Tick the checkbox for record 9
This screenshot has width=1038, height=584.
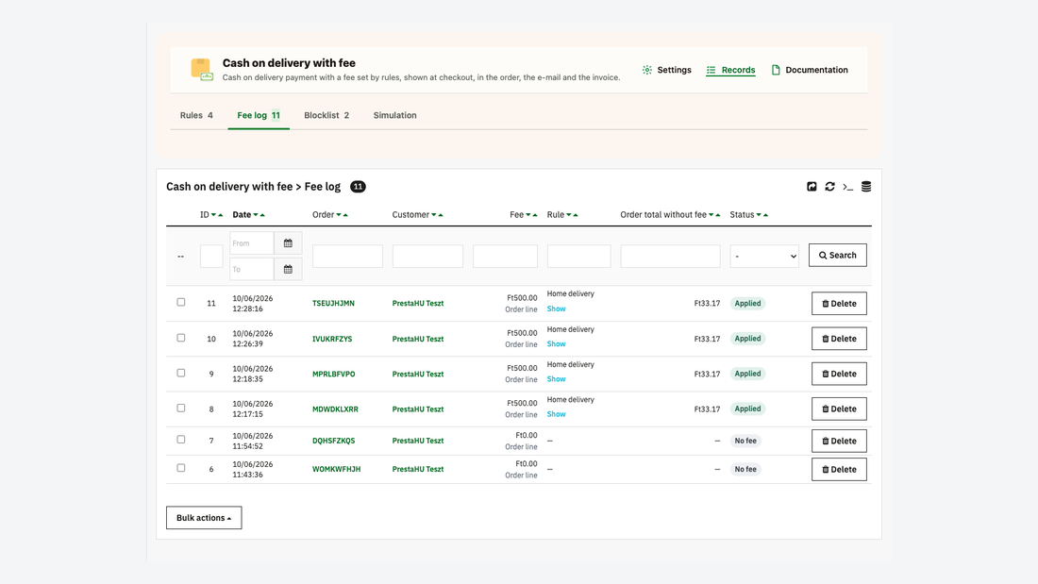181,373
